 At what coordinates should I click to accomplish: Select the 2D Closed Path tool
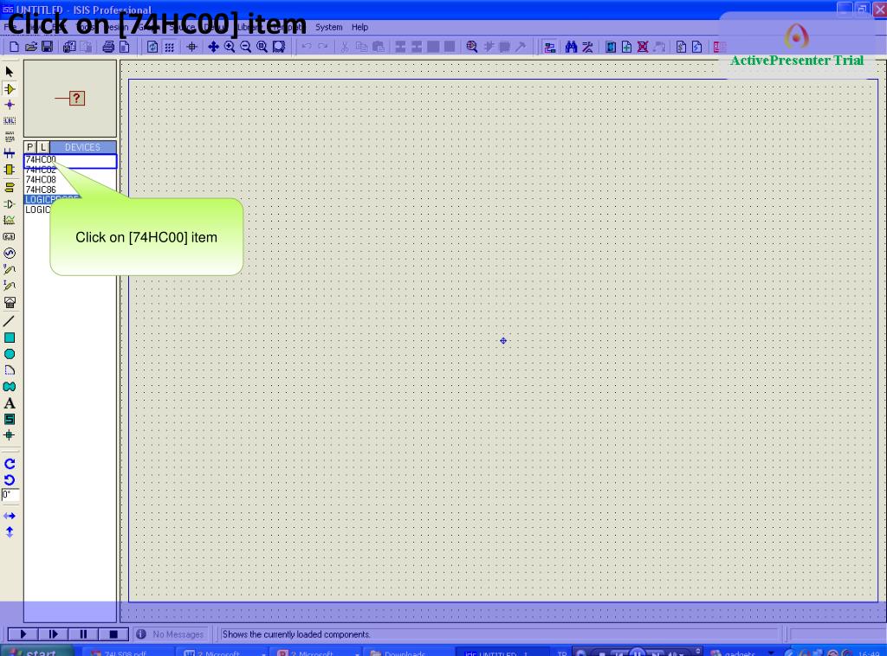tap(10, 387)
